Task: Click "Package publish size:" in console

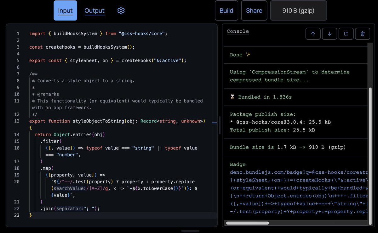Action: pos(263,114)
